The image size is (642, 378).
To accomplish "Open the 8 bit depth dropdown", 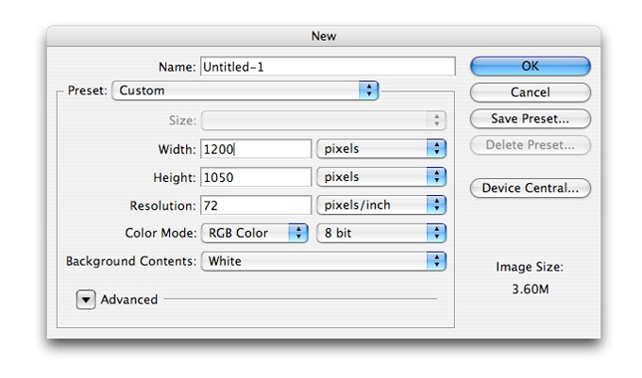I will [380, 233].
